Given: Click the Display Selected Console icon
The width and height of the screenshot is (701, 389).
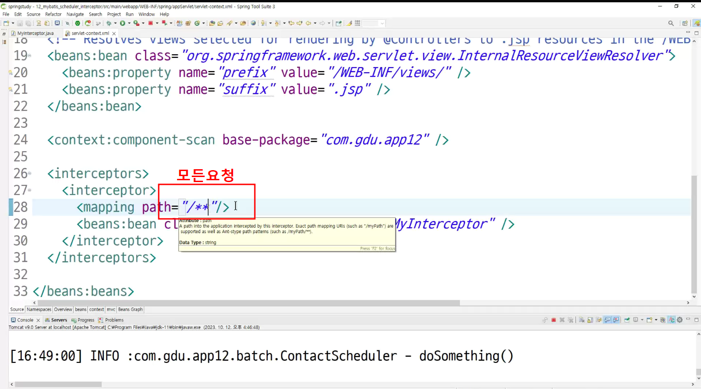Looking at the screenshot, I should 635,320.
